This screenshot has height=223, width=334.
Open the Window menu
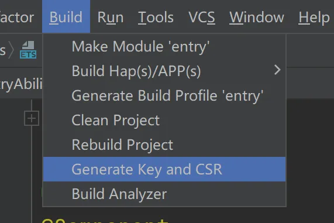pyautogui.click(x=257, y=17)
